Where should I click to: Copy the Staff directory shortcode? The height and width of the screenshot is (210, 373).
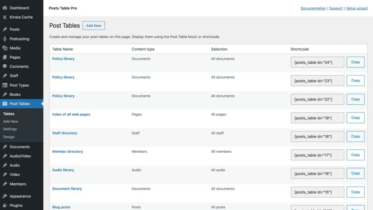[355, 136]
